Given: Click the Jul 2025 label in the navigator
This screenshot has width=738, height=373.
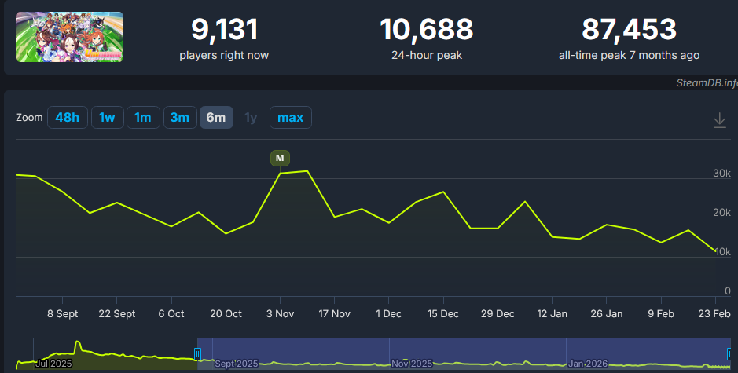Looking at the screenshot, I should (53, 364).
